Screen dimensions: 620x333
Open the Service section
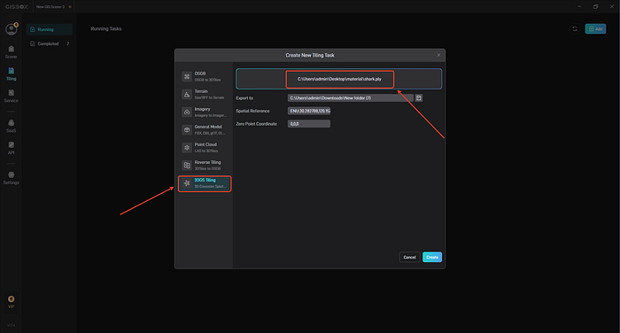[x=11, y=97]
